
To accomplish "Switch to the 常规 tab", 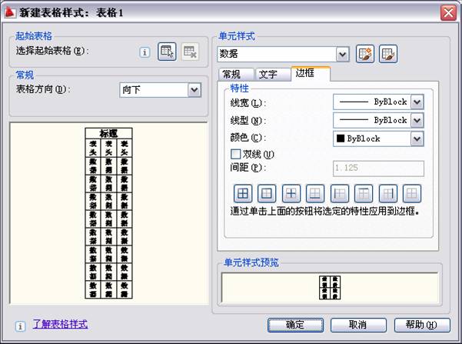I will point(231,75).
